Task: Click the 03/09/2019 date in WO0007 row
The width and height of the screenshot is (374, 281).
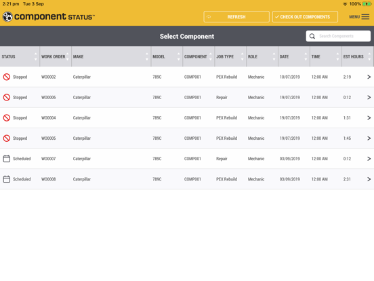Action: 289,159
